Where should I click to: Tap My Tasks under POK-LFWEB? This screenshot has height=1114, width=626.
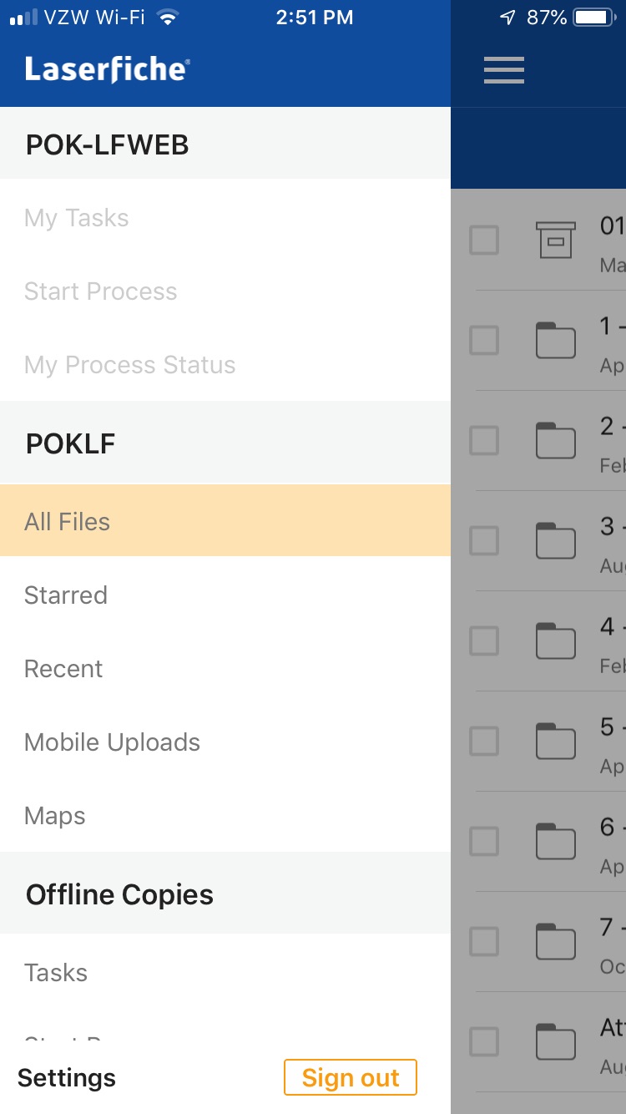coord(77,218)
